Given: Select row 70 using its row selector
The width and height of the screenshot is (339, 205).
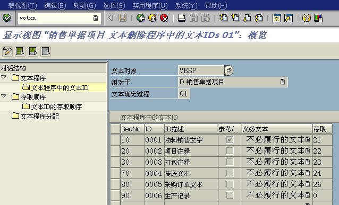Looking at the screenshot, I should tap(115, 173).
